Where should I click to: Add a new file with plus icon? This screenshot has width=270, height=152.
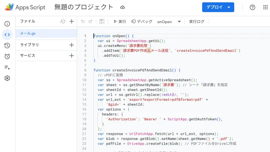tap(72, 21)
